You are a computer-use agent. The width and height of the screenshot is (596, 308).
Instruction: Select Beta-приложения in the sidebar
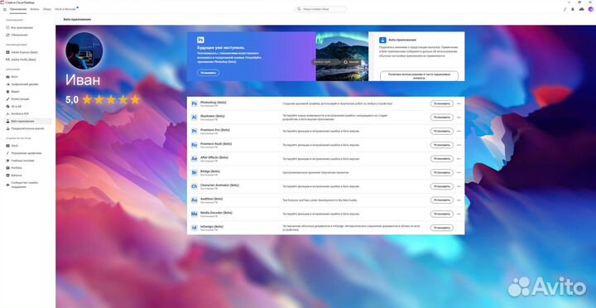tap(28, 122)
